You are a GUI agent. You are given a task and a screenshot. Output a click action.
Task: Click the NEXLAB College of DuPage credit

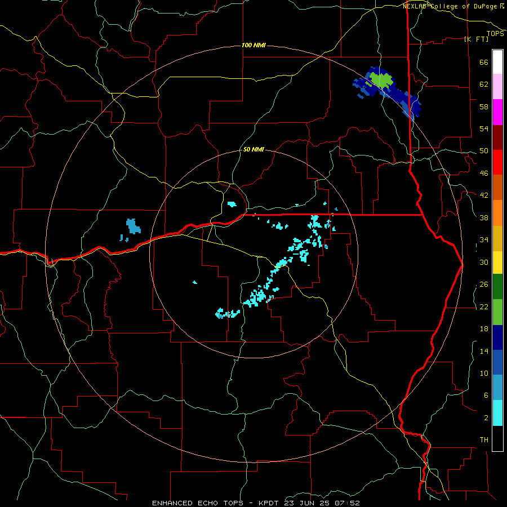[453, 6]
